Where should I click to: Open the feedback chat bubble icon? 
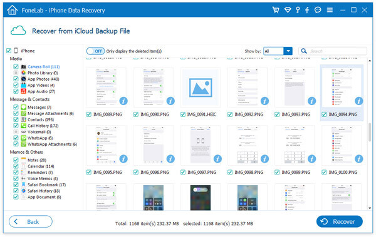[318, 10]
